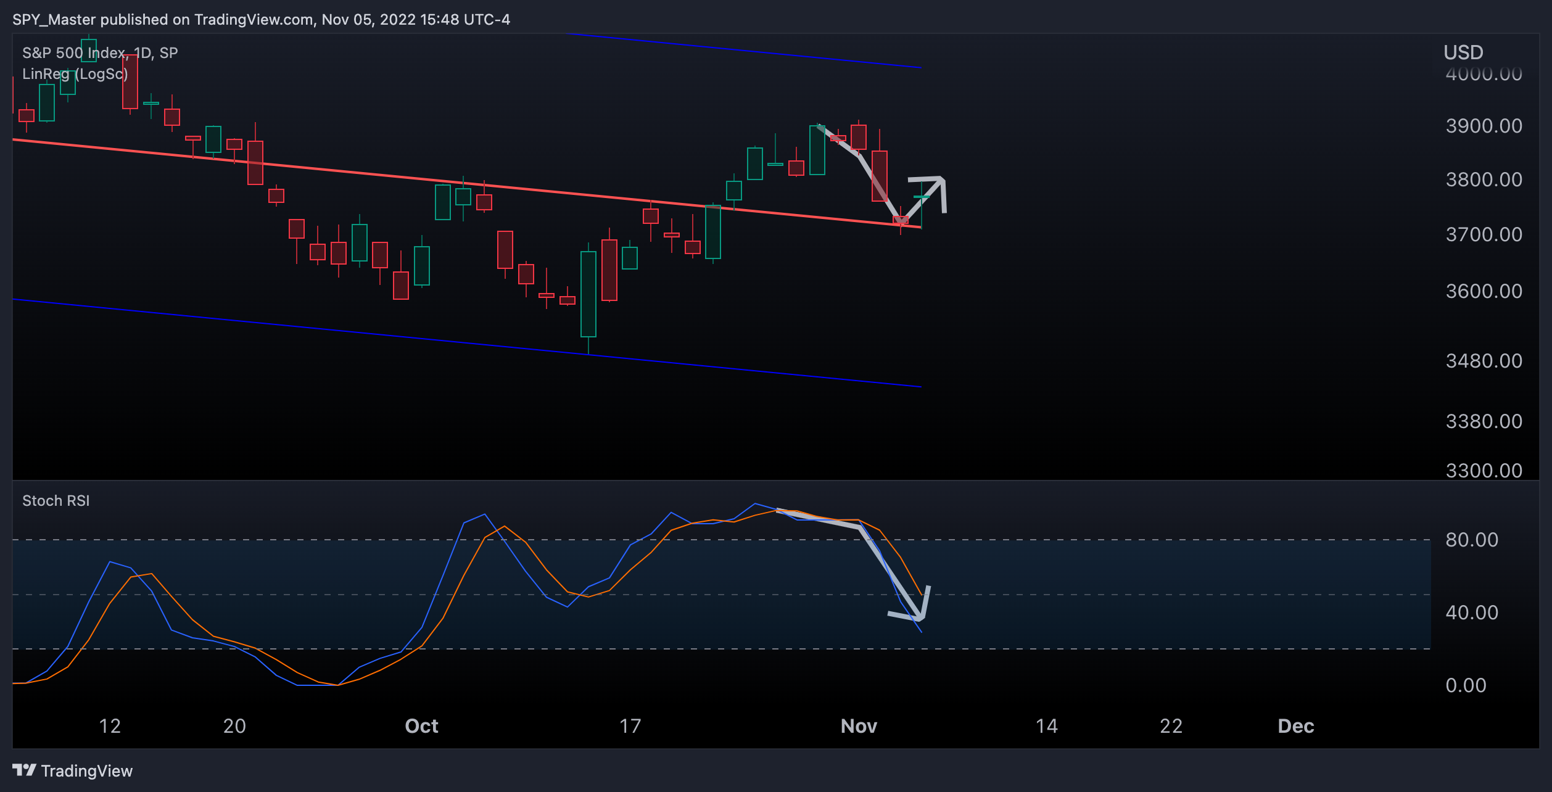This screenshot has height=792, width=1552.
Task: Click the USD currency label
Action: [x=1463, y=52]
